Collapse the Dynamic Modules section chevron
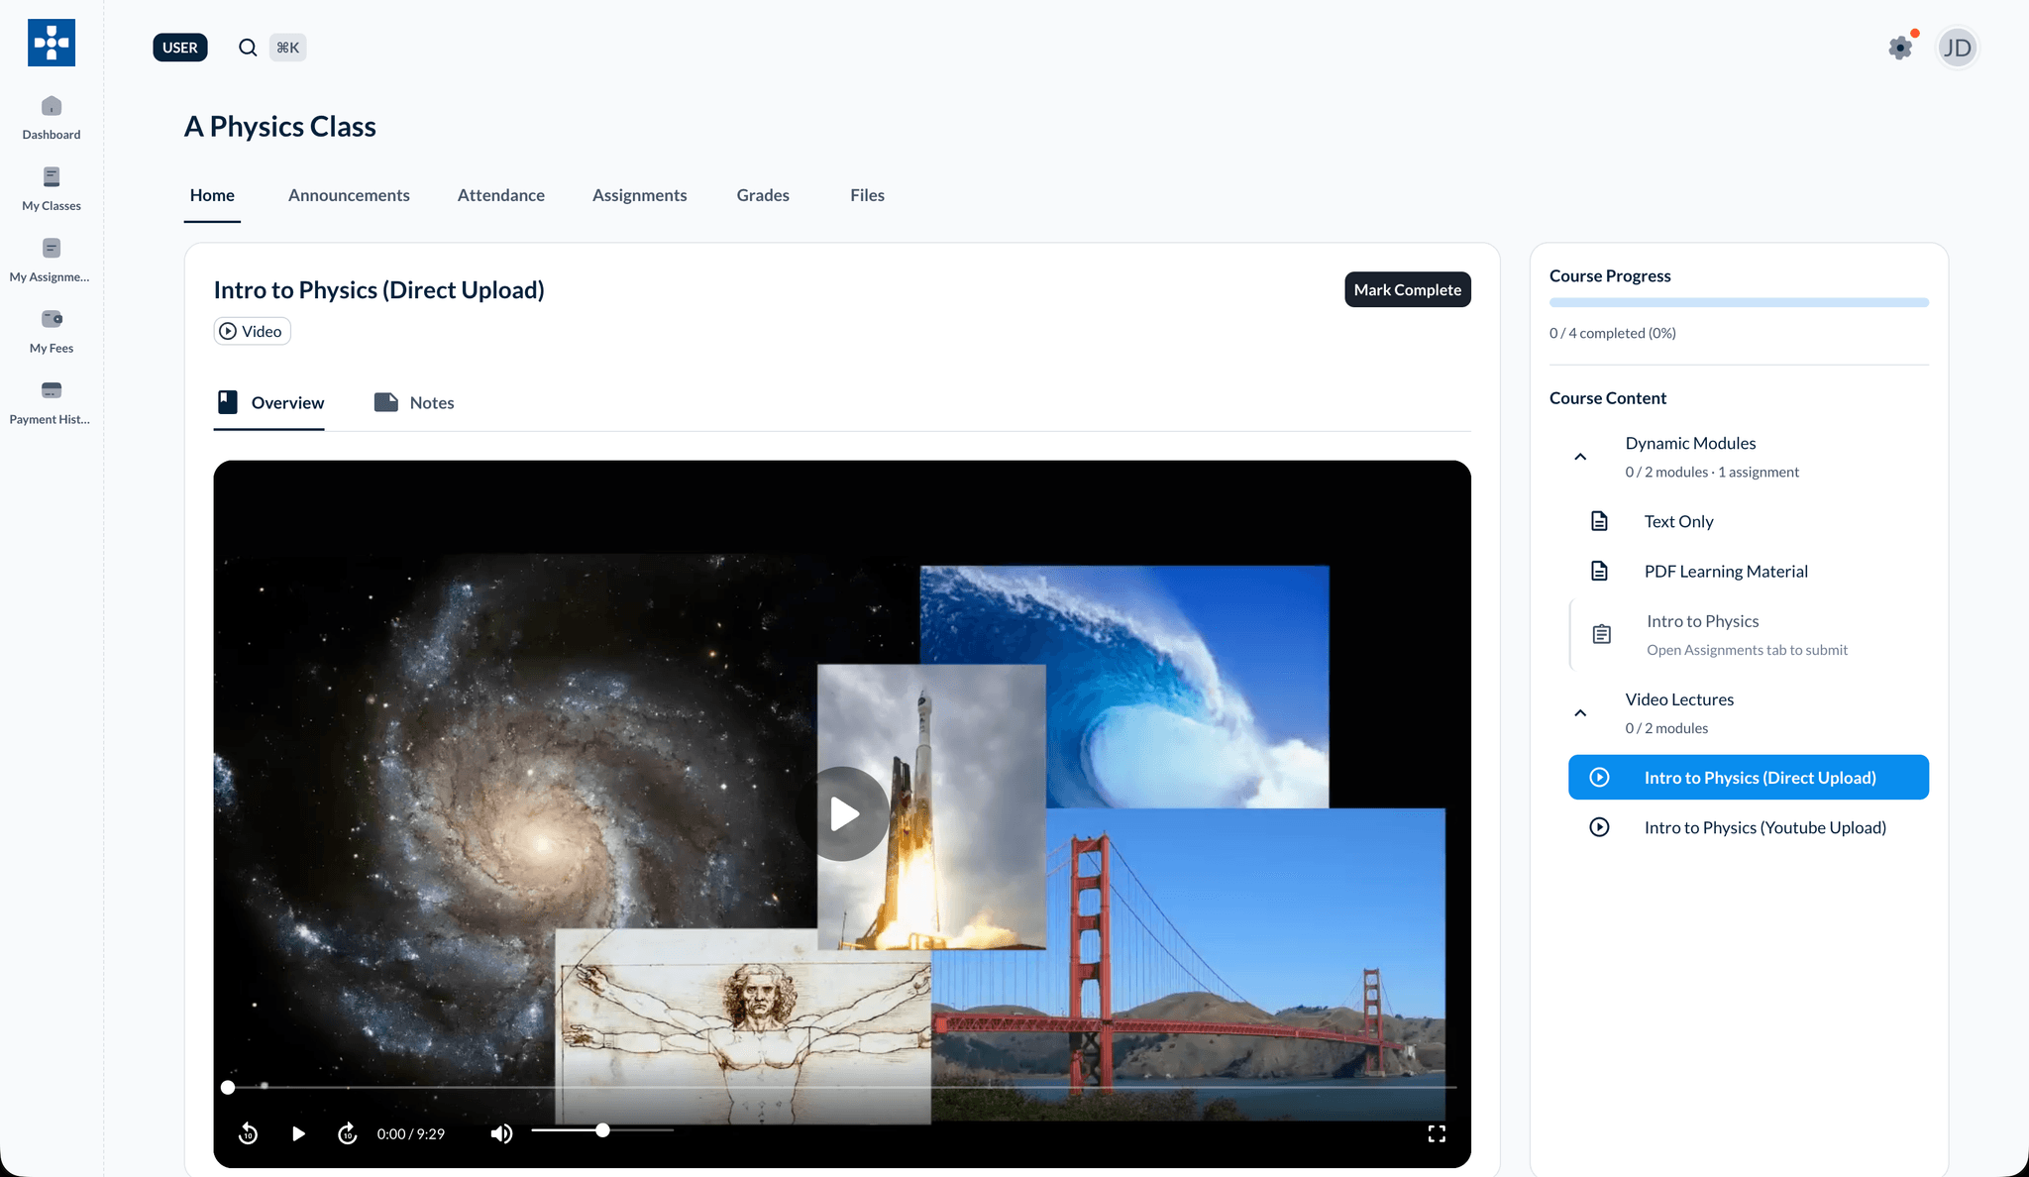Screen dimensions: 2029x1177 click(1580, 457)
